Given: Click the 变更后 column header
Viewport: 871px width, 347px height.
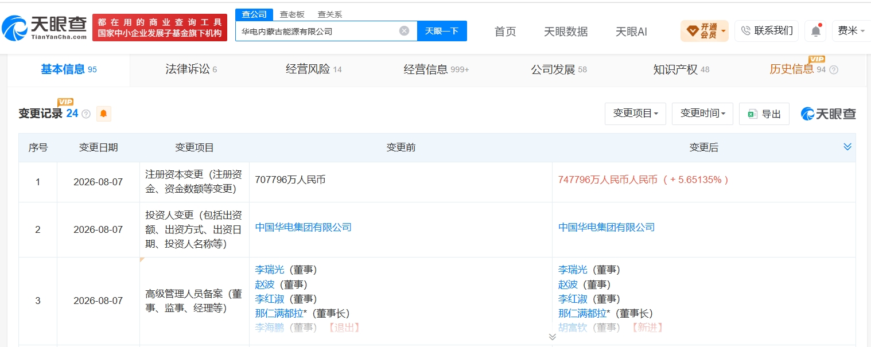Looking at the screenshot, I should pos(703,147).
